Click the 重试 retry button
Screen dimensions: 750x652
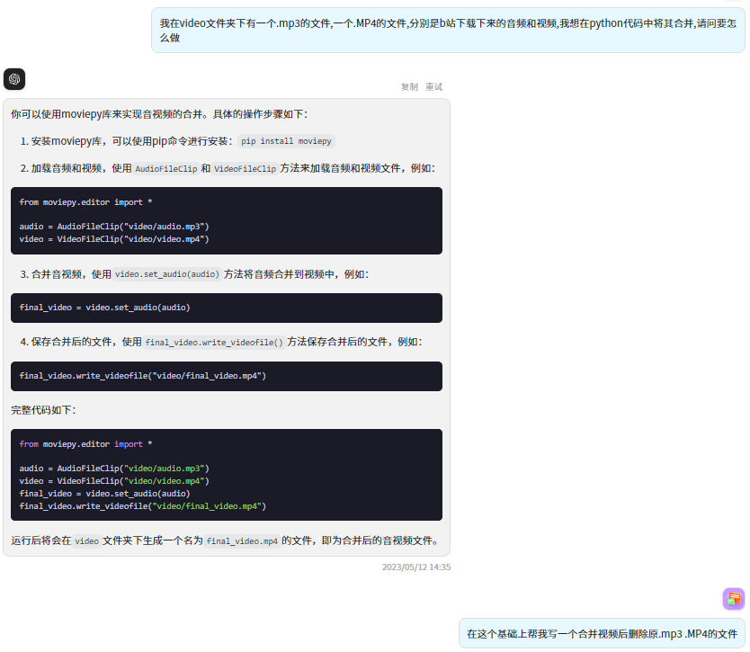pos(433,86)
